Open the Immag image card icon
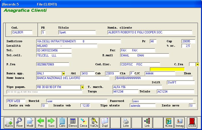This screenshot has width=202, height=130. pos(179,123)
